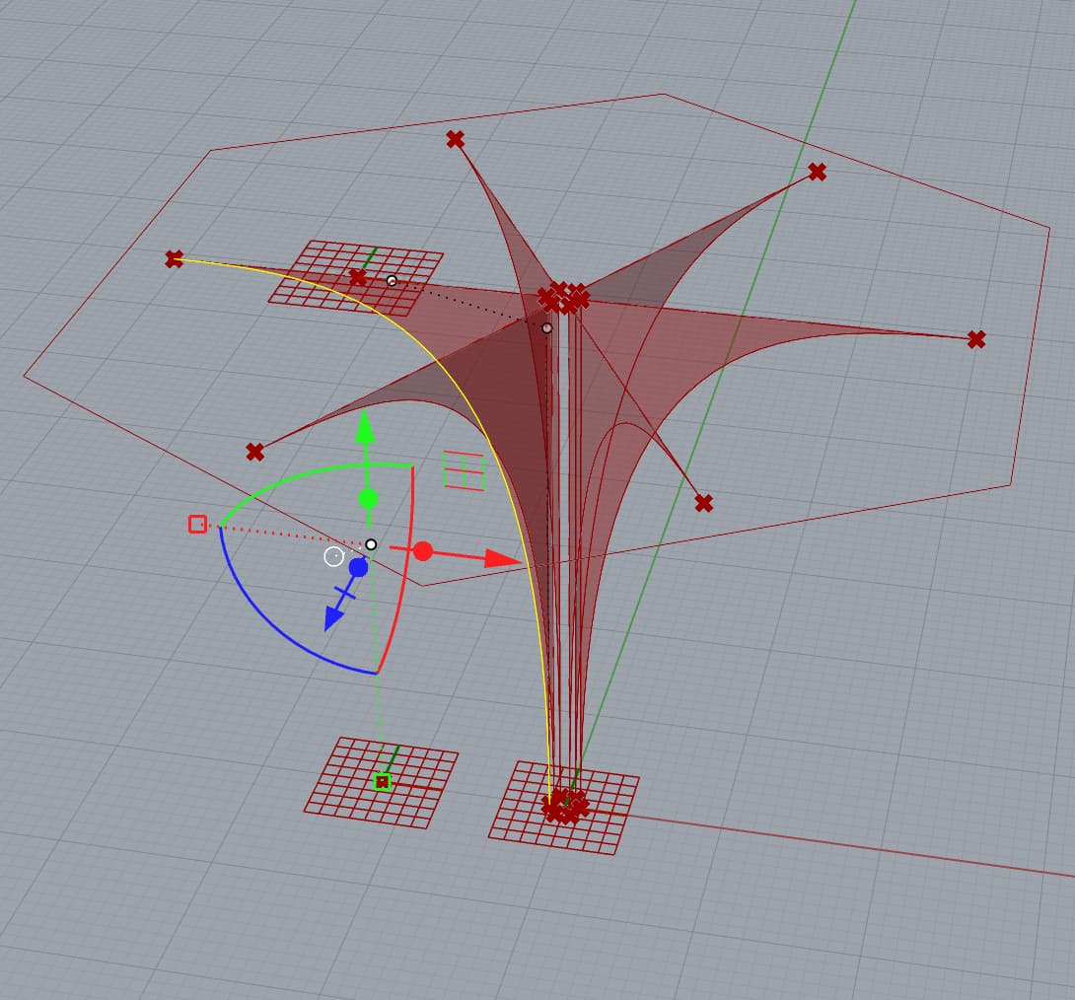Screen dimensions: 1075x1000
Task: Click the blue crossbar tick on blue arrow
Action: pyautogui.click(x=345, y=593)
